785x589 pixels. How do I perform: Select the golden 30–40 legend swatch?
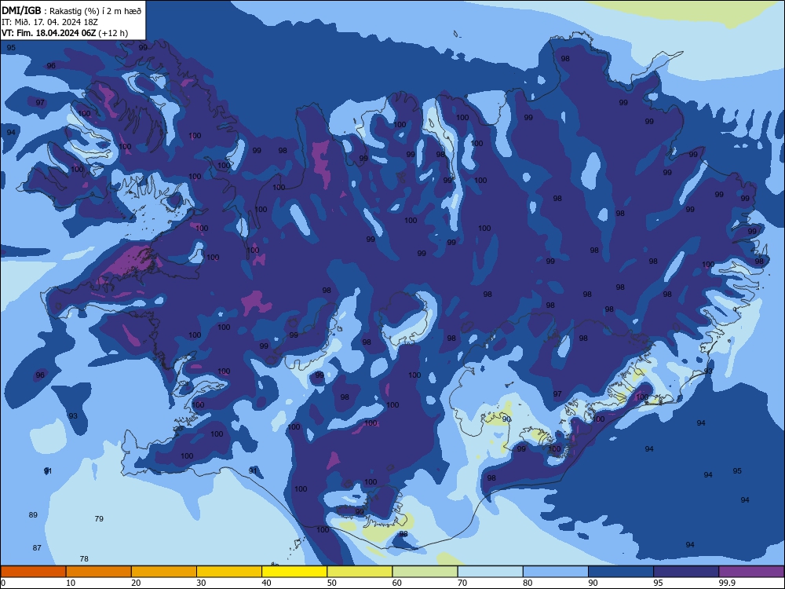pos(229,572)
